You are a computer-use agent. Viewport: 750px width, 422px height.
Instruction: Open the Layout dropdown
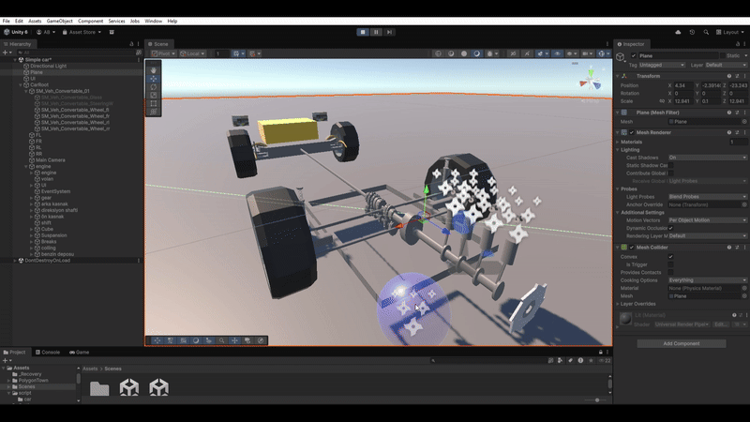(729, 32)
